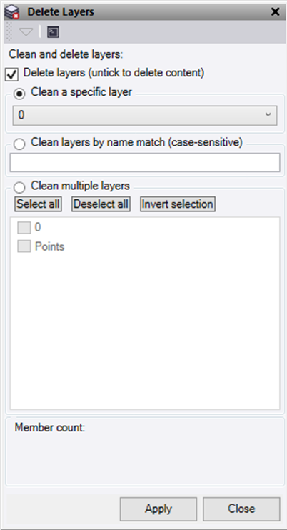Click the Delete Layers panel icon in title bar
Viewport: 287px width, 530px height.
(x=12, y=12)
